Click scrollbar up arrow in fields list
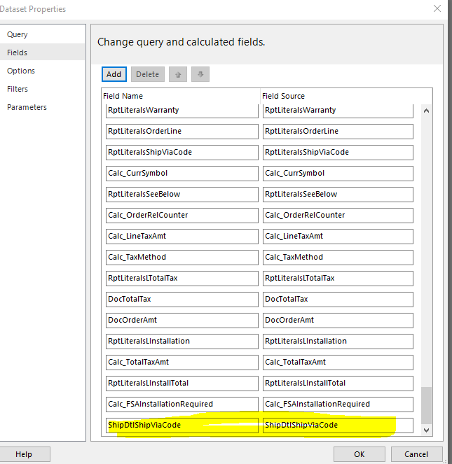The height and width of the screenshot is (464, 452). 426,111
